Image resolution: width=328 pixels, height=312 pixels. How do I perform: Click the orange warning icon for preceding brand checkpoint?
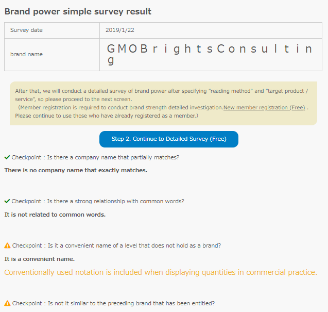pyautogui.click(x=7, y=303)
